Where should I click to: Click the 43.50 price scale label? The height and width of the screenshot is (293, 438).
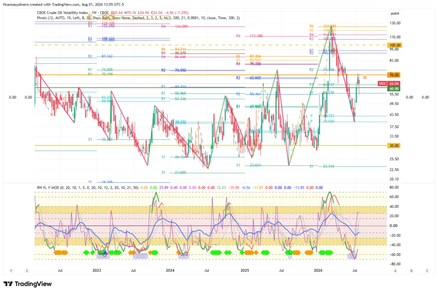(394, 115)
